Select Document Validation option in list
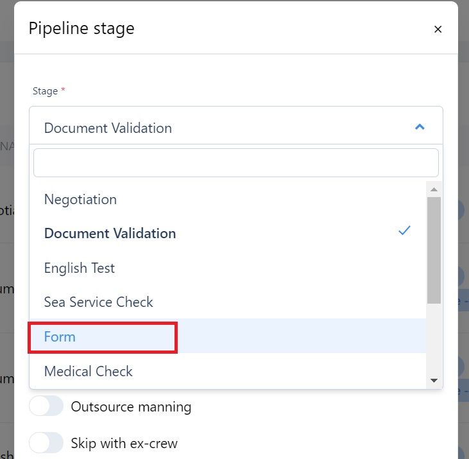This screenshot has width=469, height=459. (228, 234)
